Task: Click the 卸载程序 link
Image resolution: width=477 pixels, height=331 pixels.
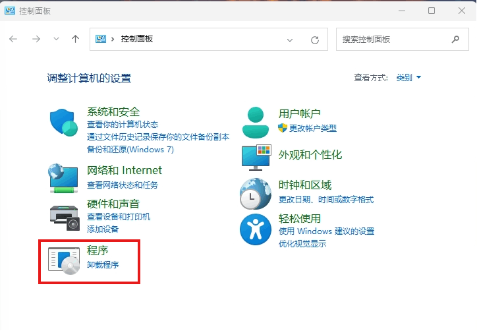Action: pos(103,264)
